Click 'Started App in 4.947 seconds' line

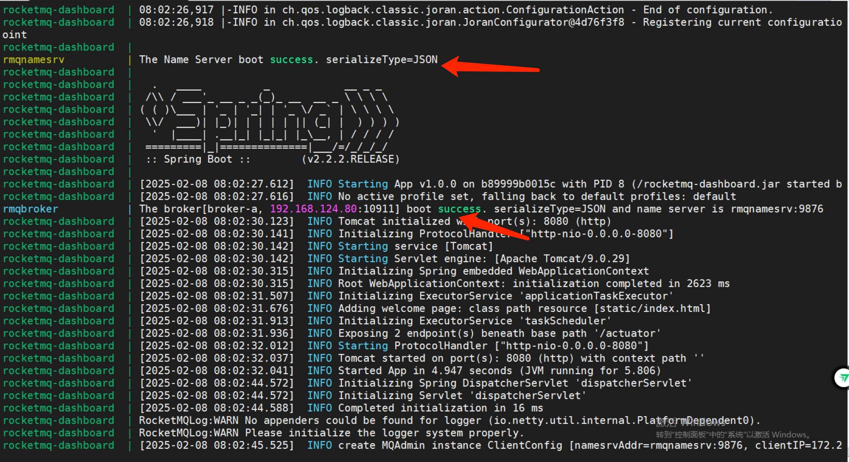tap(425, 371)
